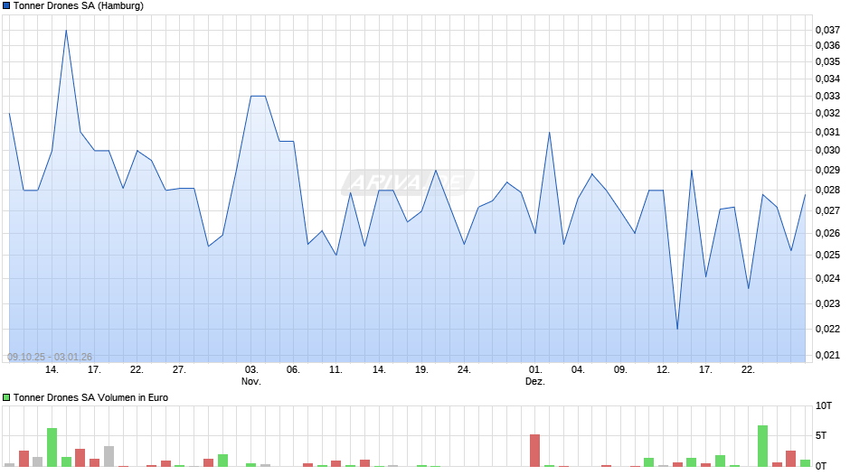Screen dimensions: 850x475
Task: Click the 0,027 price axis label
Action: tap(827, 210)
